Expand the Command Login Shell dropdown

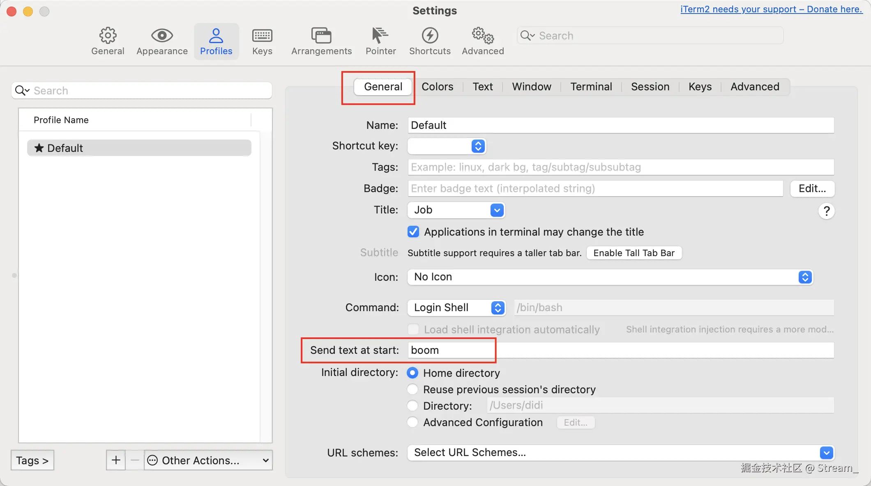click(x=456, y=307)
